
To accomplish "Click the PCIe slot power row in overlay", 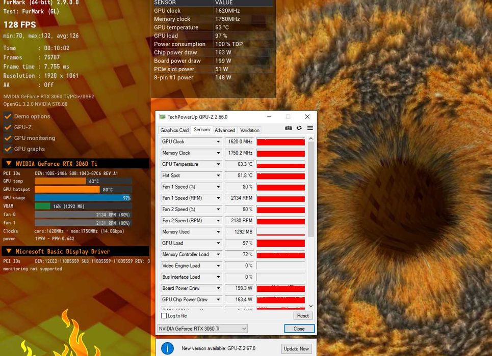I will (x=213, y=69).
